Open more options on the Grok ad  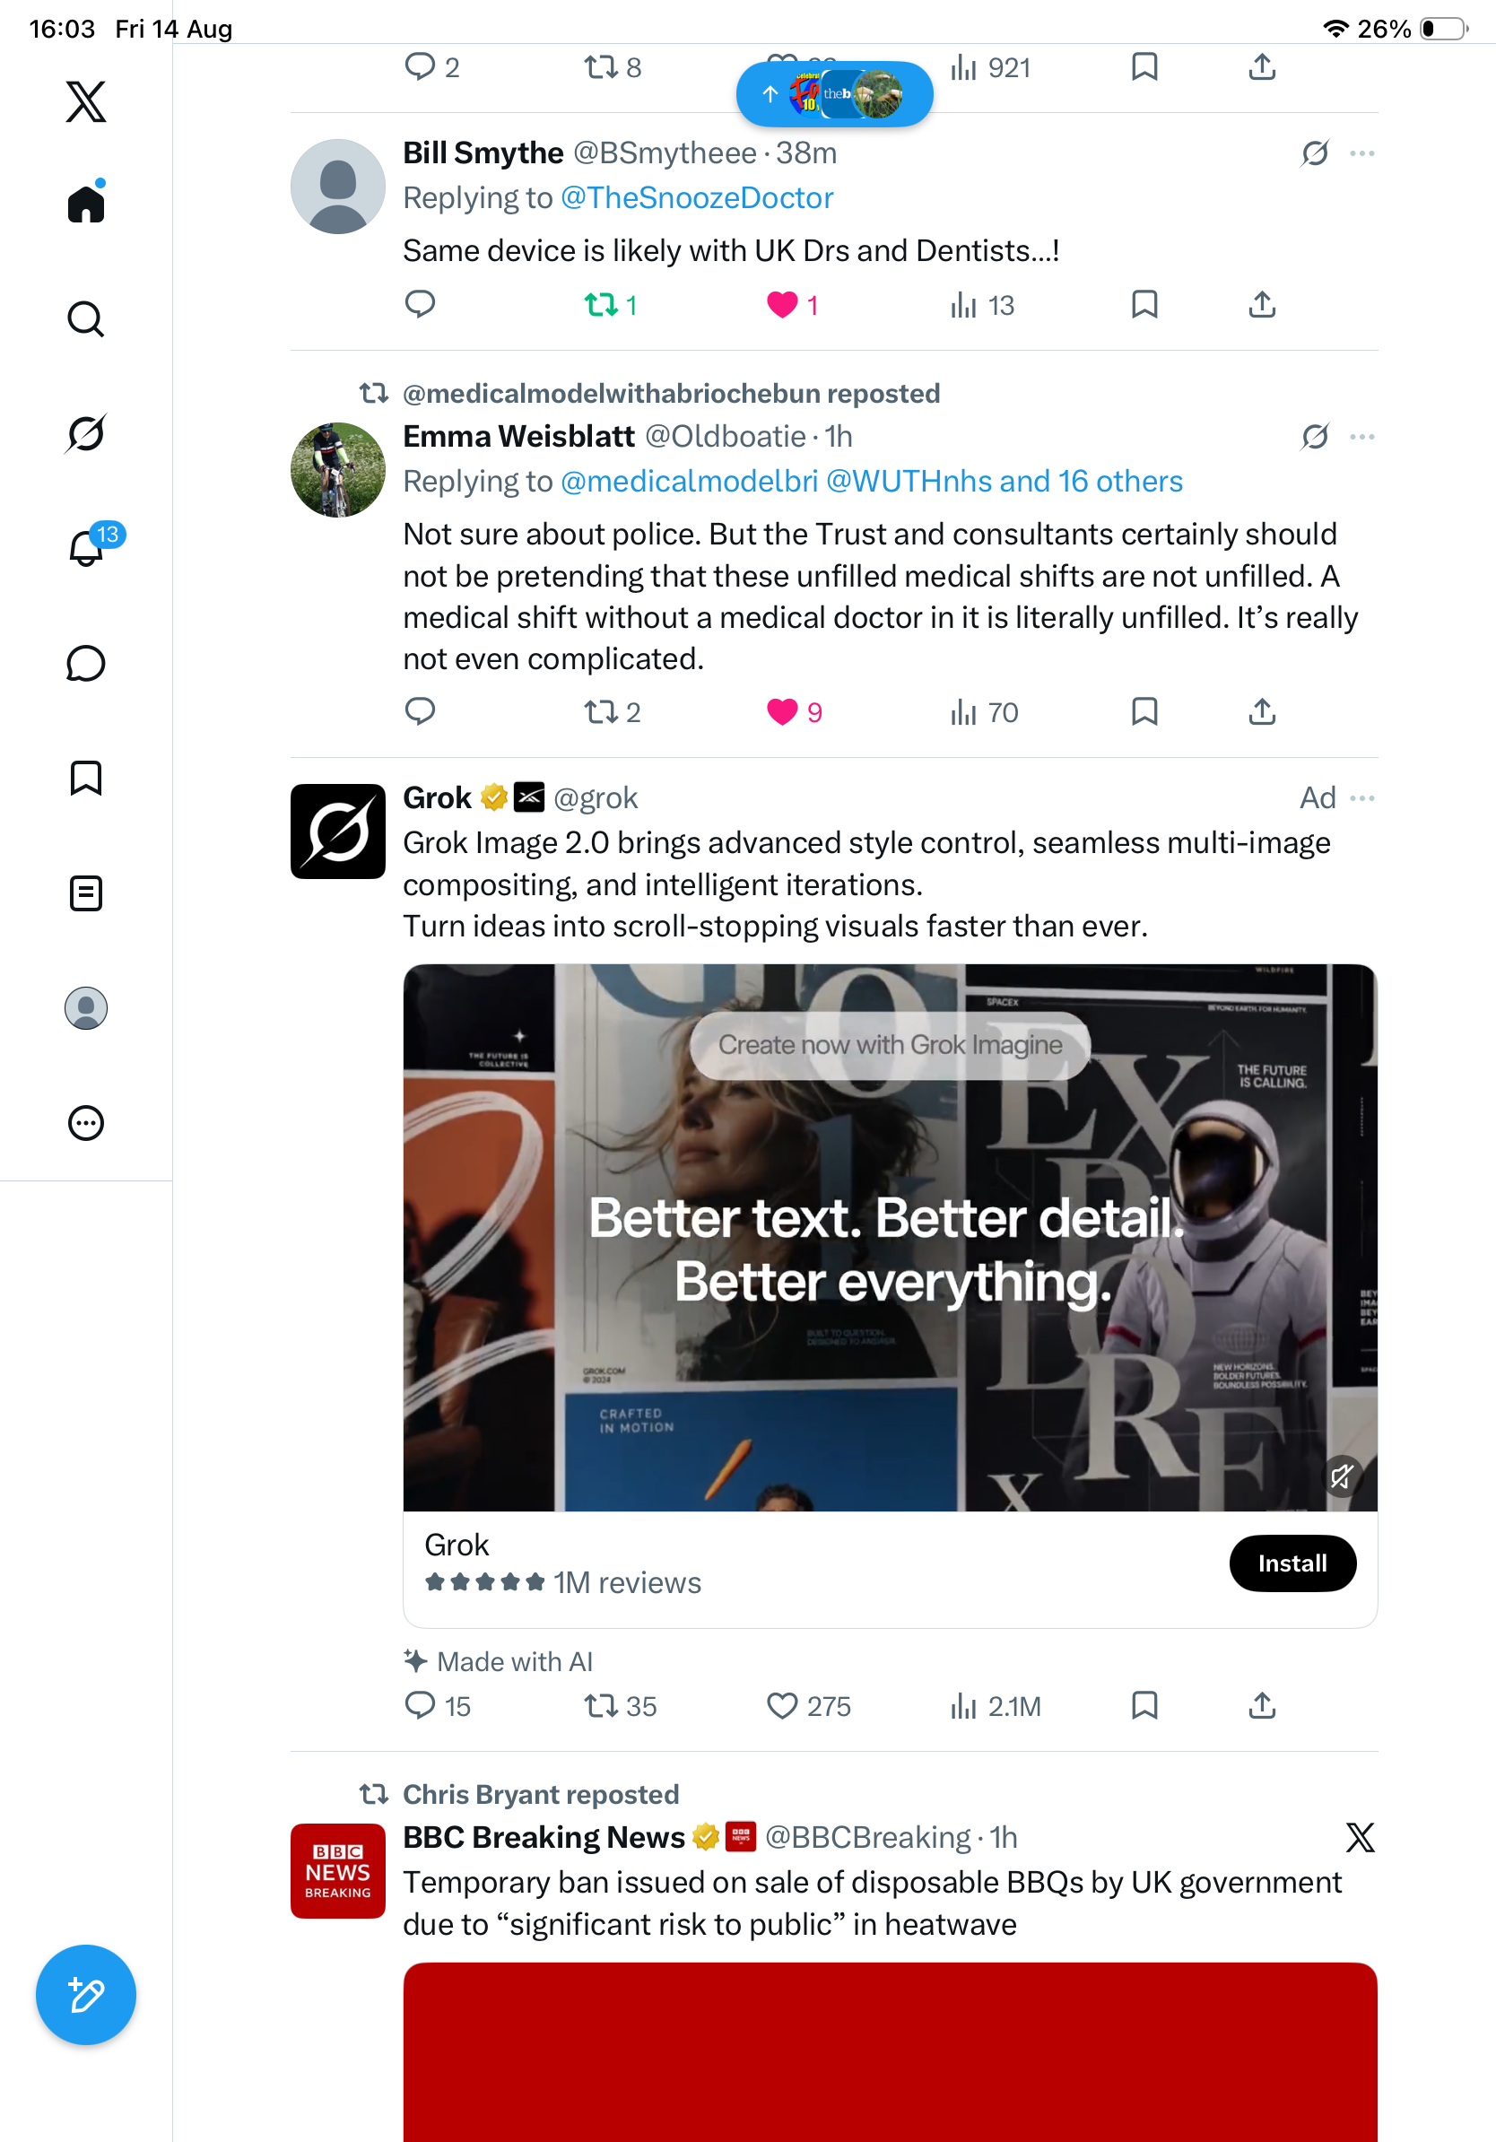pyautogui.click(x=1361, y=797)
